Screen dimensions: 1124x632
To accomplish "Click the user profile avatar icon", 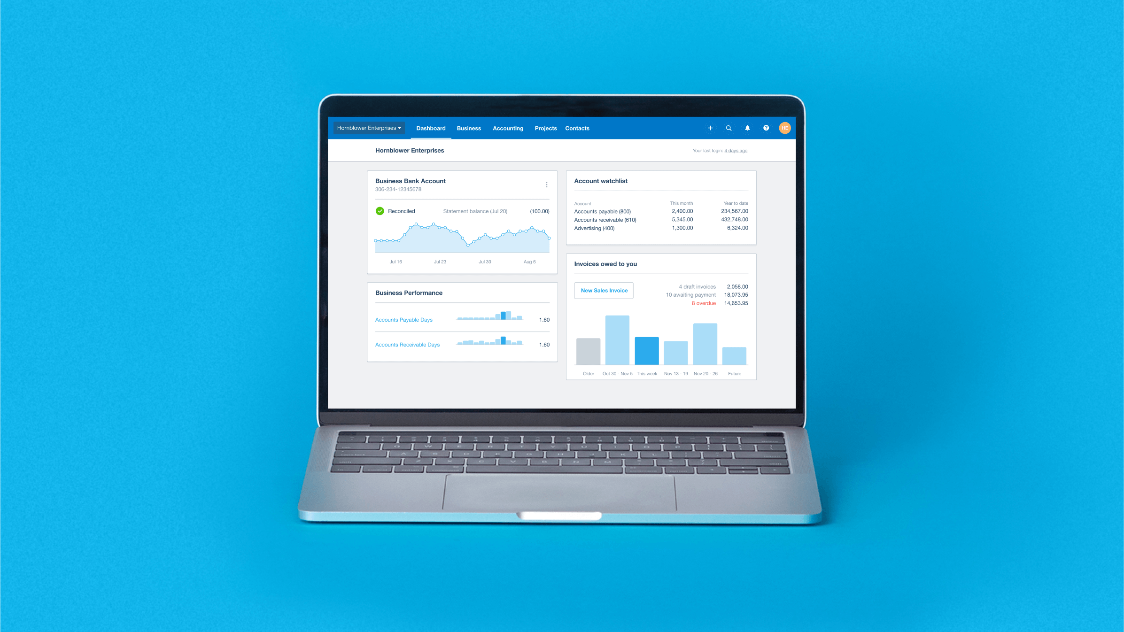I will point(784,128).
